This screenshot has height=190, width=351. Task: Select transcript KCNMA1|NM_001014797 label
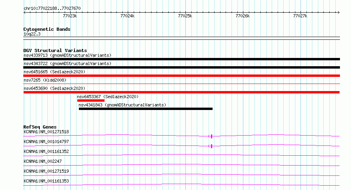point(46,142)
